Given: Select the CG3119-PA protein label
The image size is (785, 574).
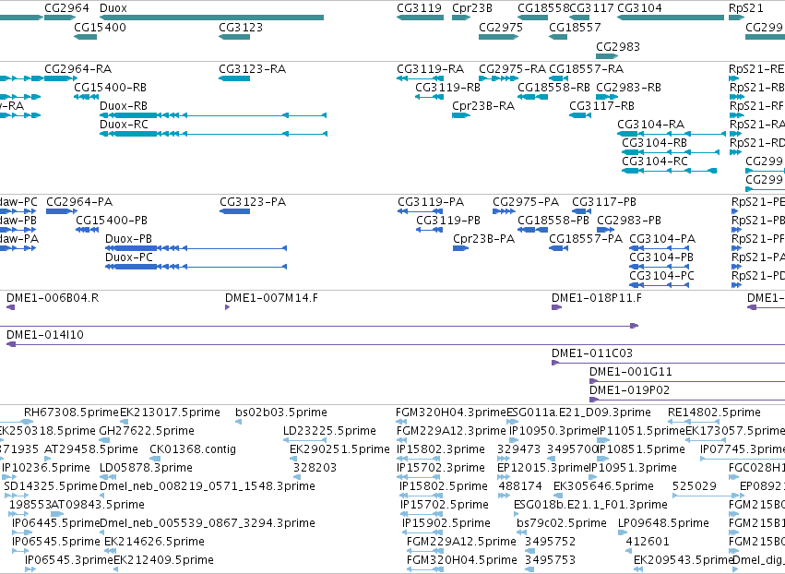Looking at the screenshot, I should [431, 202].
